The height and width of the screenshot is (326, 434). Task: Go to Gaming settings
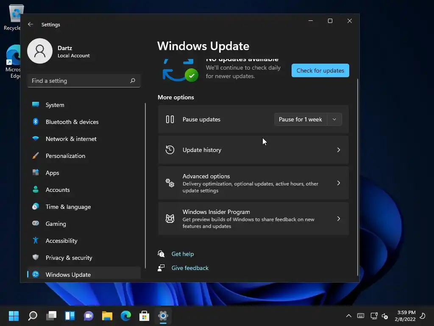click(x=84, y=223)
